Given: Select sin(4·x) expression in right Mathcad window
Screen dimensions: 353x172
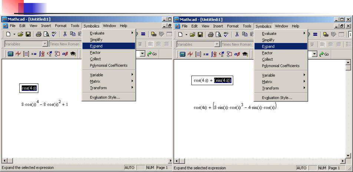Looking at the screenshot, I should (x=222, y=80).
